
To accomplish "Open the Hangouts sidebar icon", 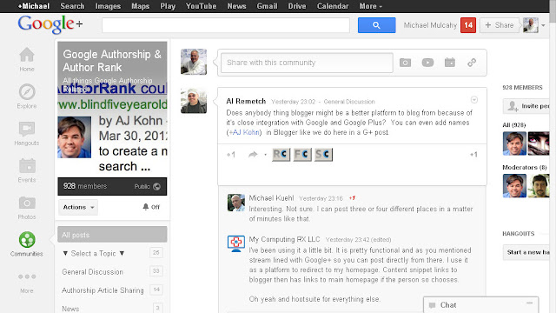I will [27, 129].
